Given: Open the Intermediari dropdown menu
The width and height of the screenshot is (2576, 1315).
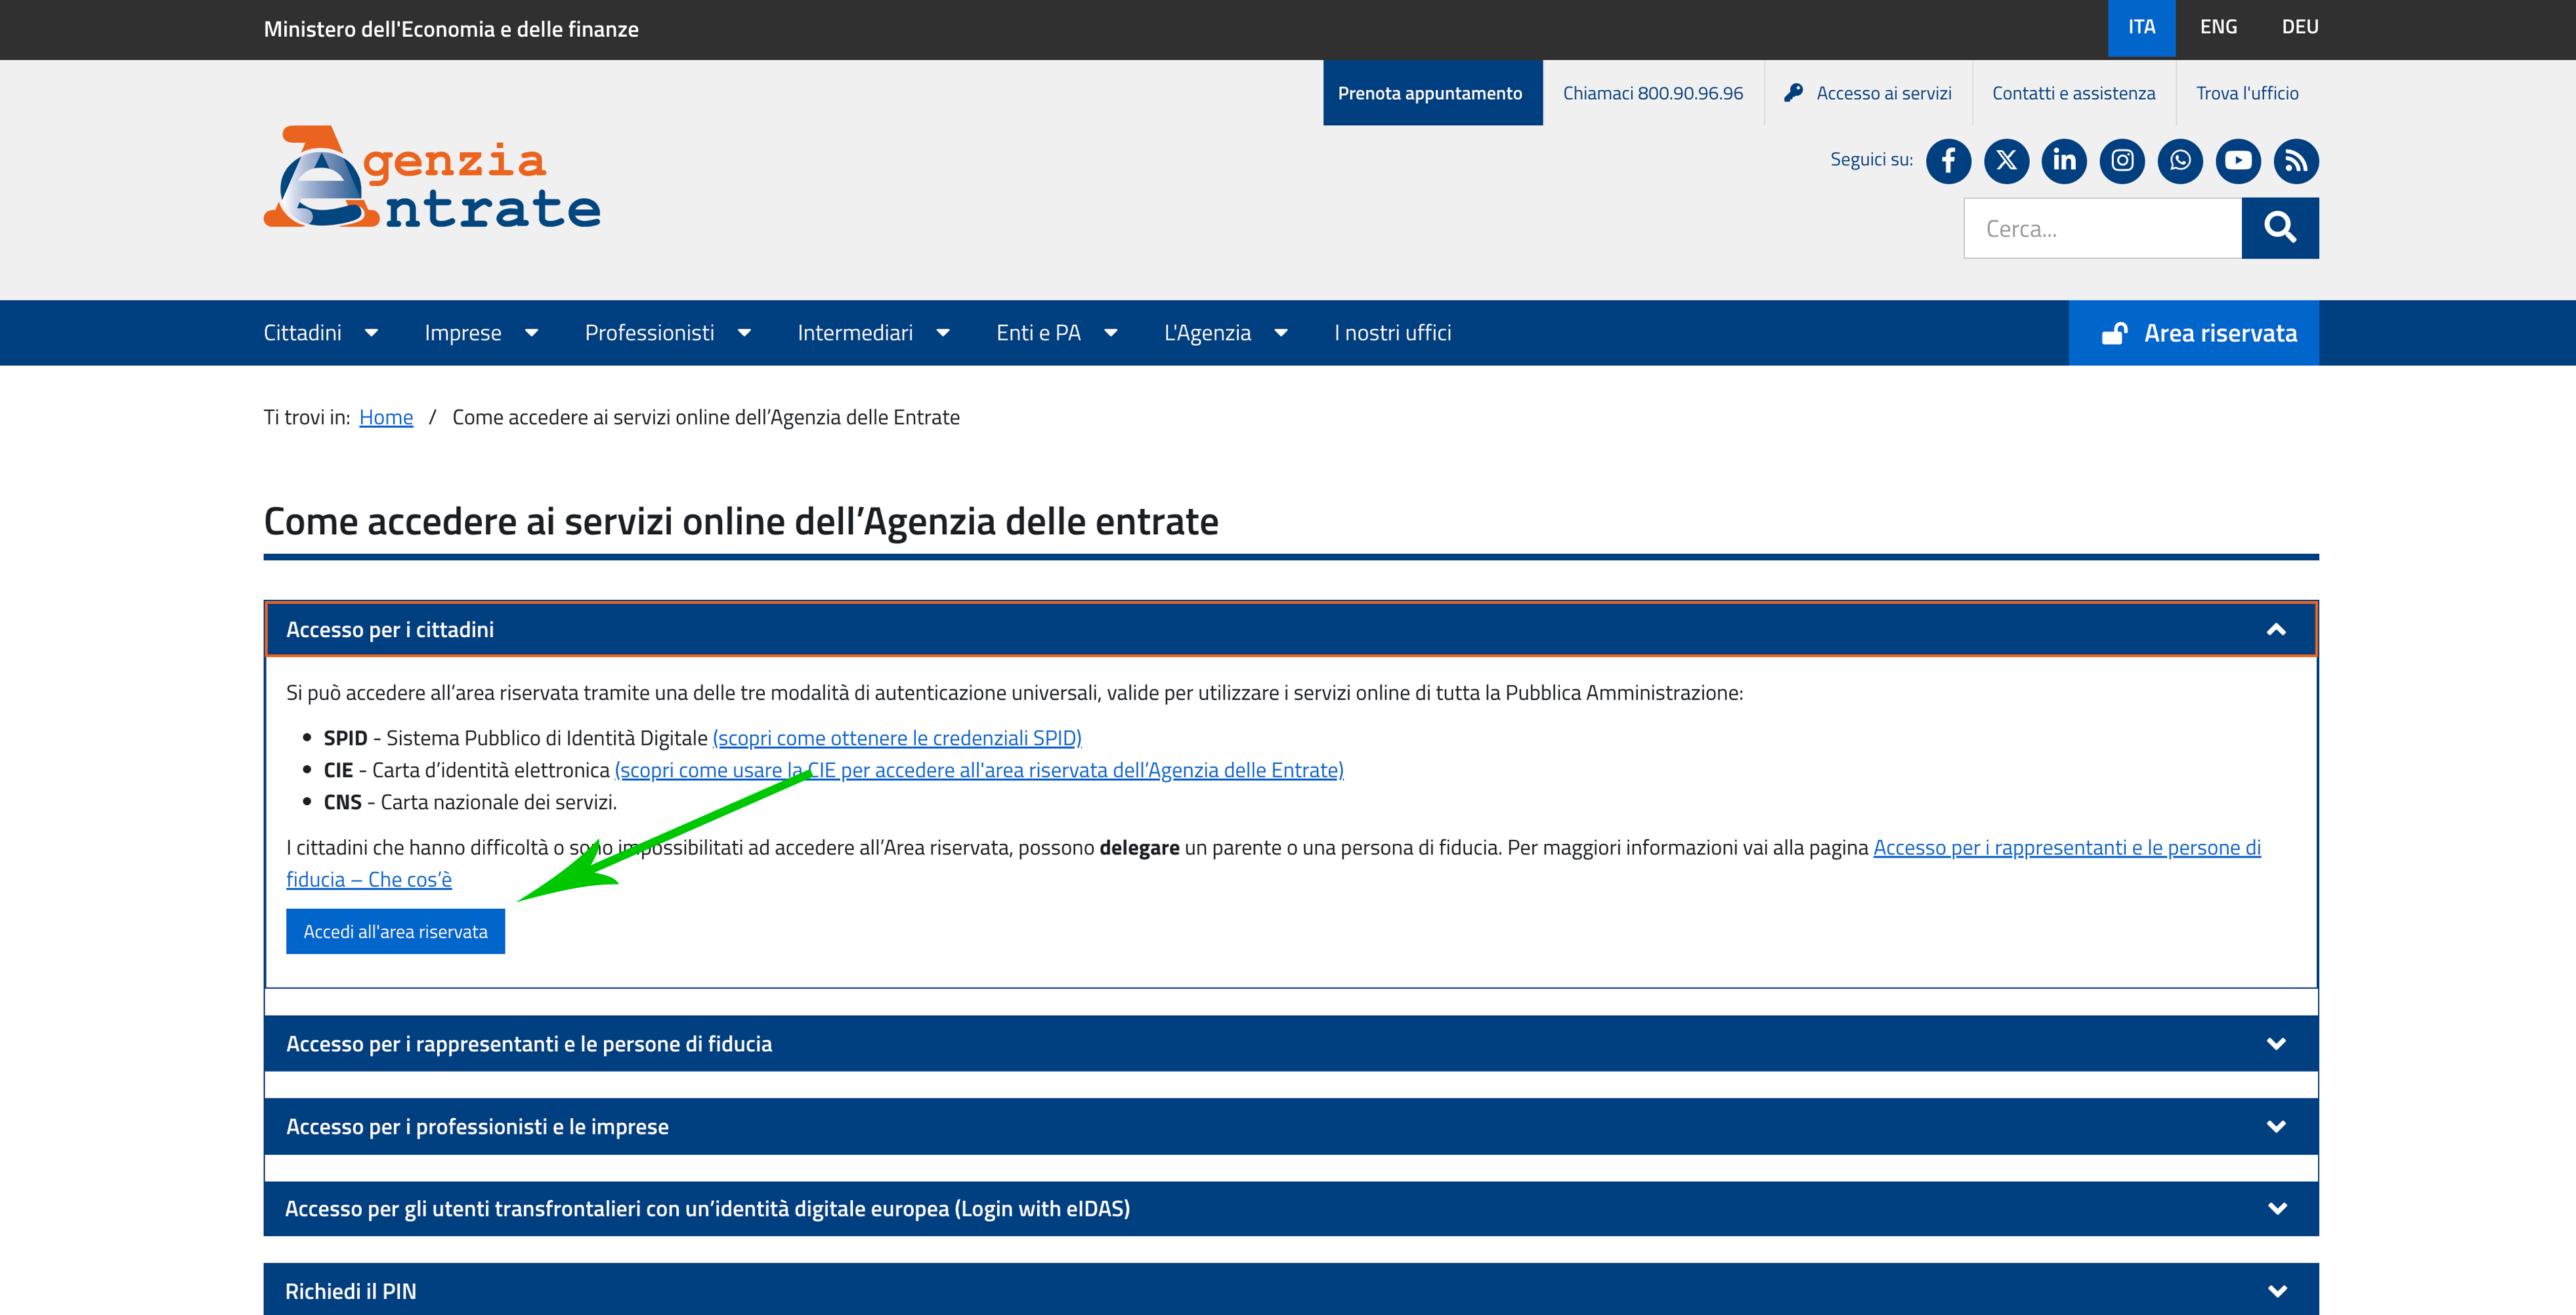Looking at the screenshot, I should pos(872,333).
